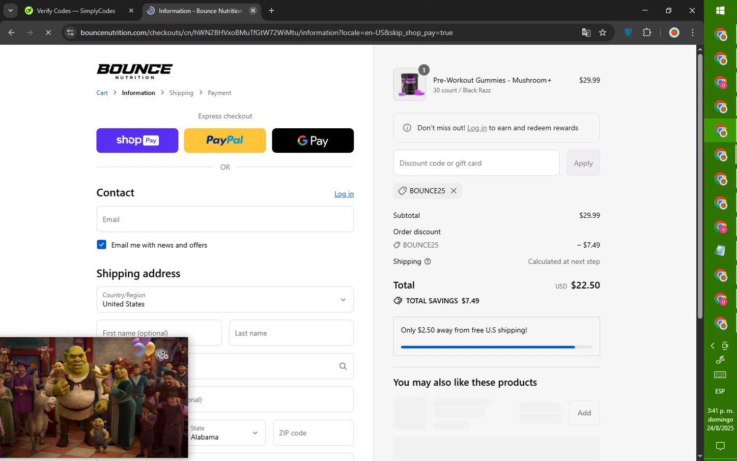Screen dimensions: 737x461
Task: Click Log in to earn rewards link
Action: point(477,128)
